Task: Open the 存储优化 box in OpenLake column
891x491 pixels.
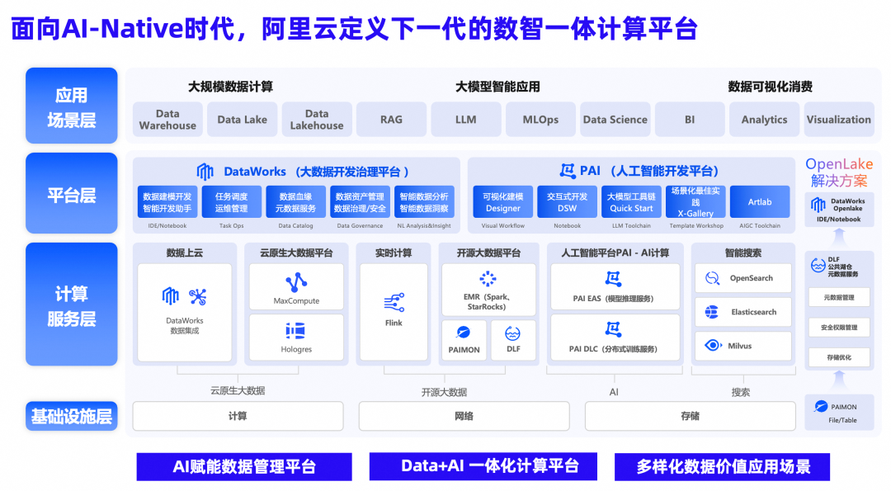Action: coord(839,357)
